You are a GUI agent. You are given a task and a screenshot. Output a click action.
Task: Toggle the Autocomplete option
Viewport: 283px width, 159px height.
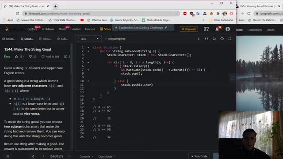(115, 39)
